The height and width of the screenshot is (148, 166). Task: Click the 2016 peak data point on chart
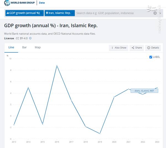click(x=57, y=66)
